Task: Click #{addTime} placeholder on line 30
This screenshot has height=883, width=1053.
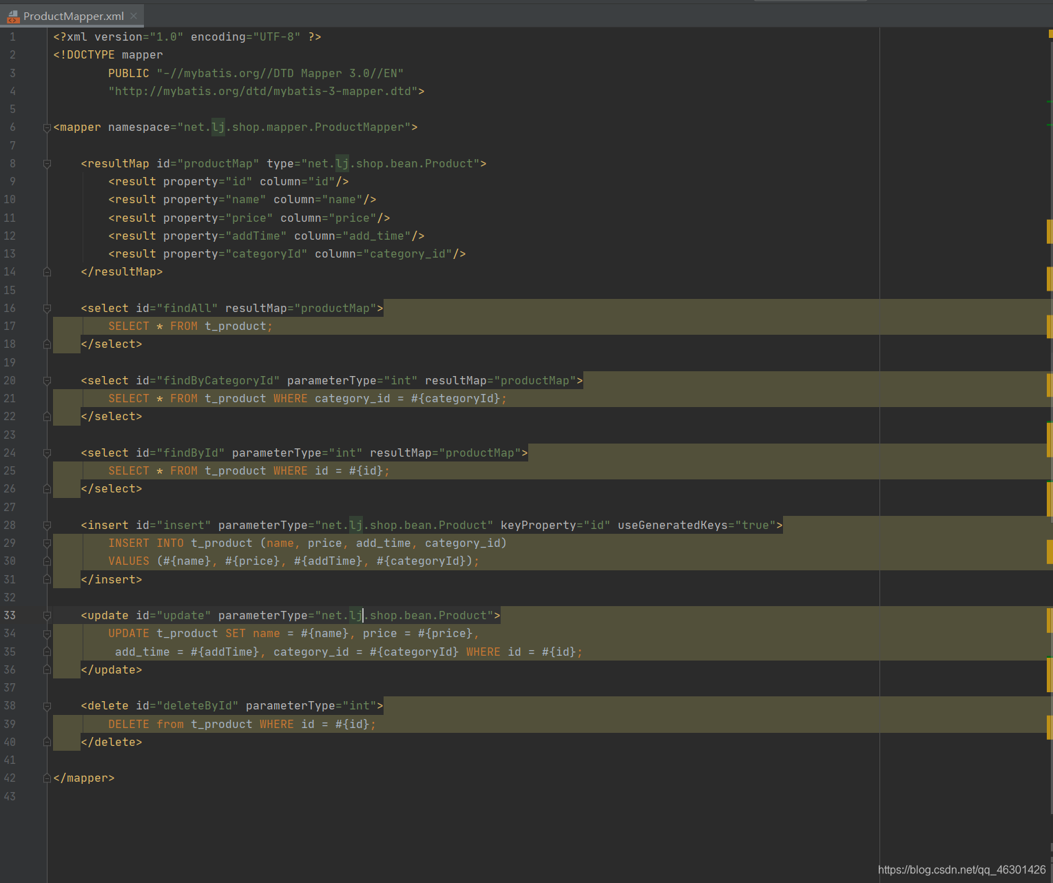Action: [x=329, y=561]
